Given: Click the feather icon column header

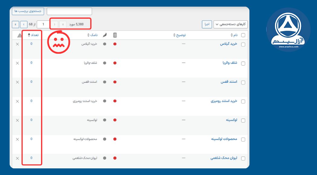Looking at the screenshot, I should click(104, 34).
